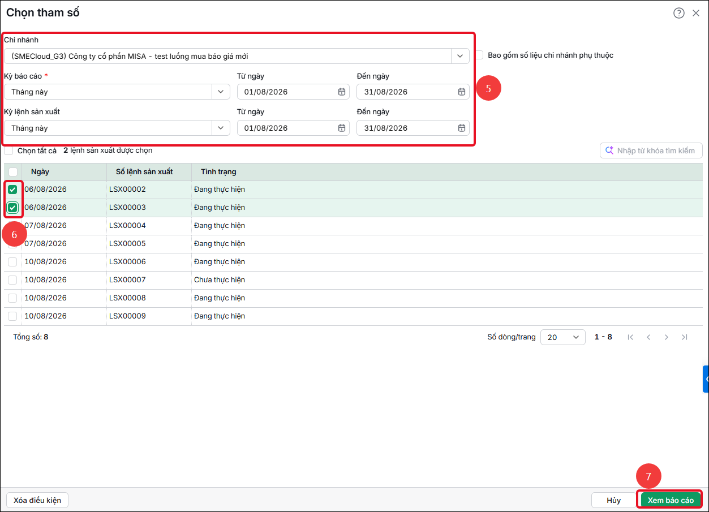This screenshot has width=709, height=512.
Task: Click the Xem báo cáo button
Action: tap(671, 500)
